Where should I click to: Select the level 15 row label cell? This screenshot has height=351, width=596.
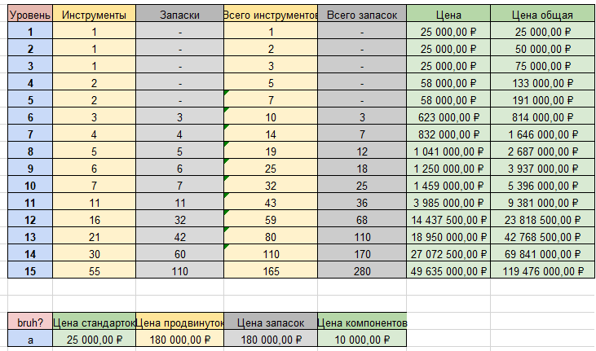[30, 271]
